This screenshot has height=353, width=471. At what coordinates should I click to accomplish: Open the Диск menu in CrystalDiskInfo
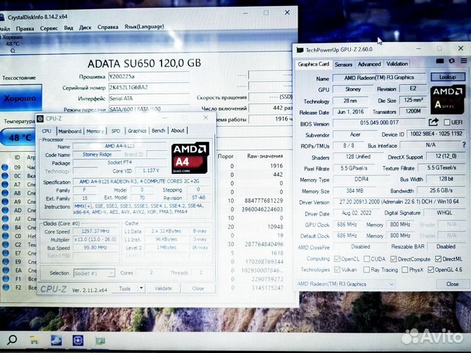pyautogui.click(x=85, y=27)
